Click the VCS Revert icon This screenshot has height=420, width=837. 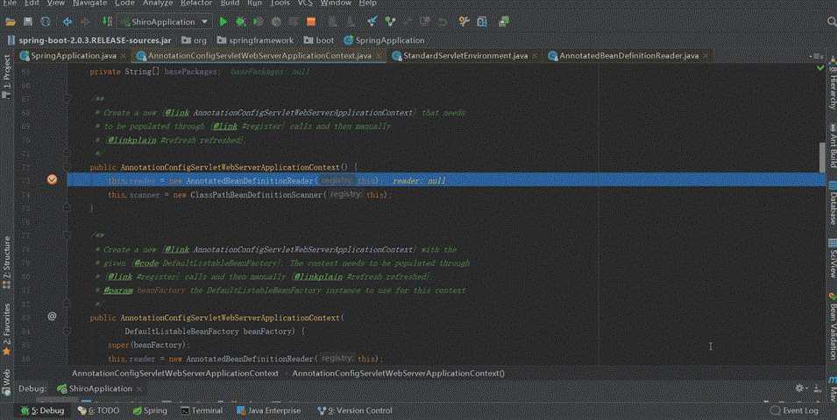442,22
